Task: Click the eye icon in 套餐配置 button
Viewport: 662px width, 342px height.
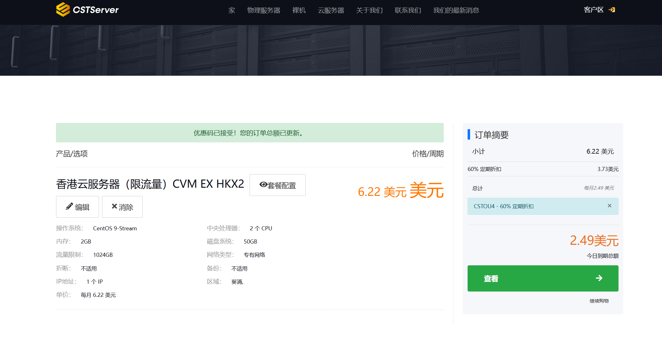Action: [263, 185]
